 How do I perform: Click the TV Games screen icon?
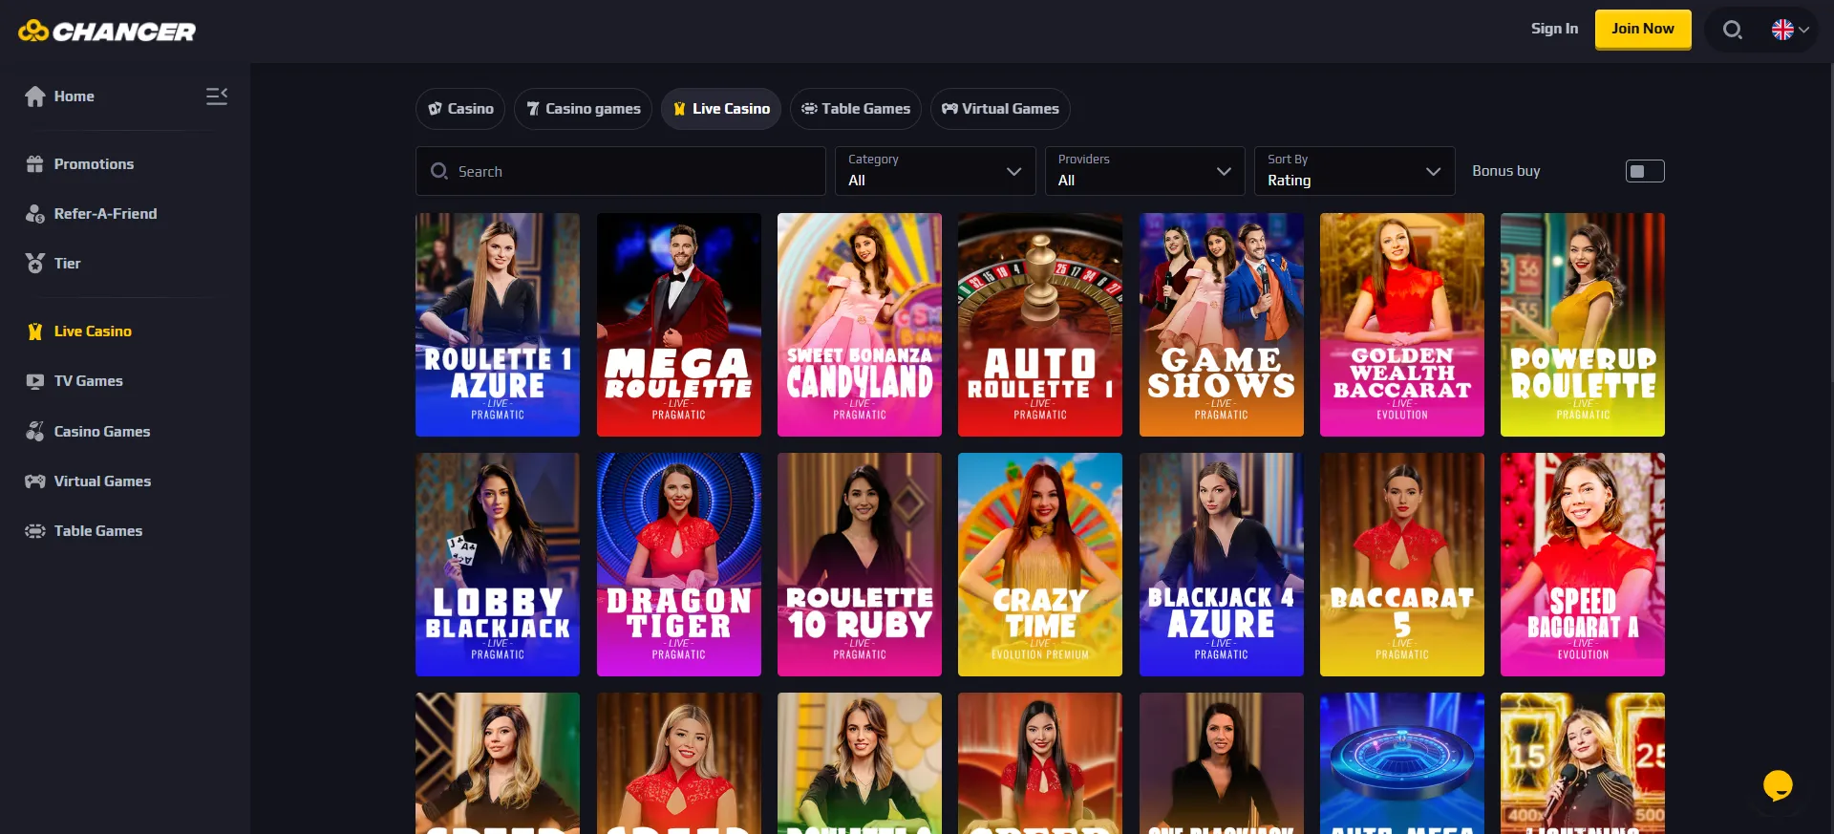35,381
